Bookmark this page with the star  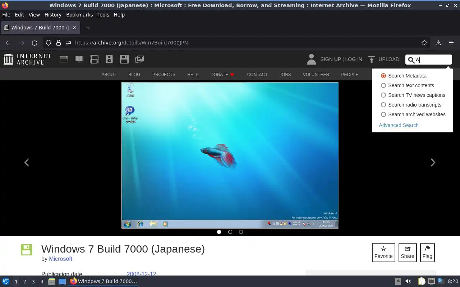tap(424, 43)
